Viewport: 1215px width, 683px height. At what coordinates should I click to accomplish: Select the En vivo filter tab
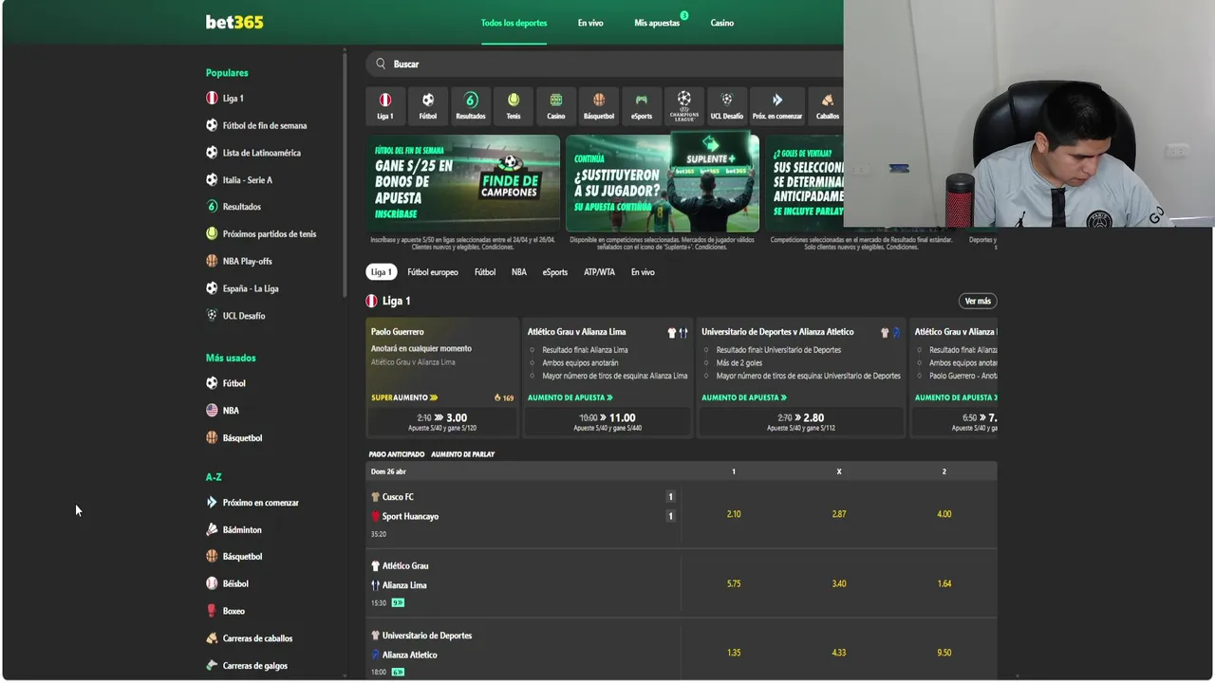[x=643, y=272]
